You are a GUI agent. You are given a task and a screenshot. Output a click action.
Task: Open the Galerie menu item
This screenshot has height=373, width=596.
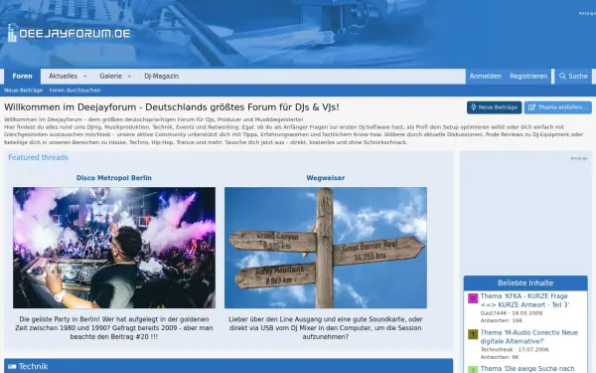pos(110,77)
